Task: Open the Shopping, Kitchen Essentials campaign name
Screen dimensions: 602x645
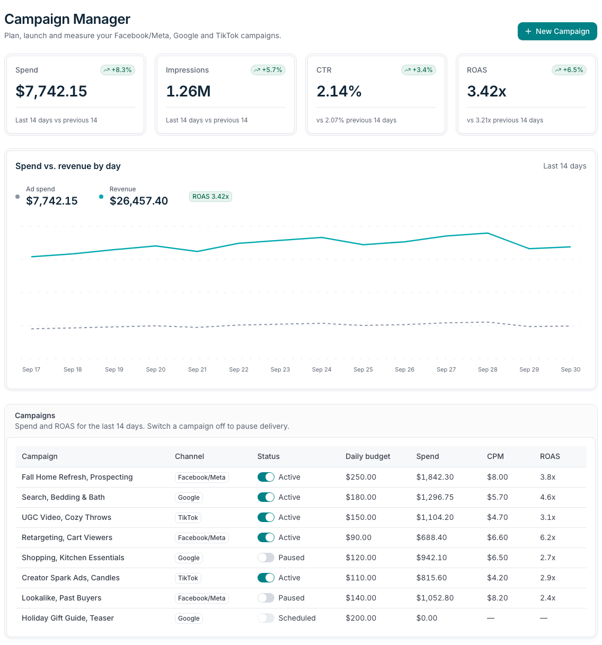Action: [x=73, y=558]
